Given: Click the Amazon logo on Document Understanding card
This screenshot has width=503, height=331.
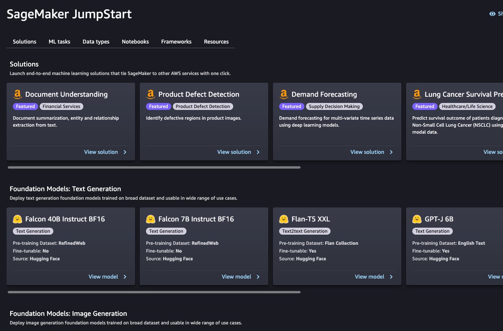Looking at the screenshot, I should coord(17,94).
